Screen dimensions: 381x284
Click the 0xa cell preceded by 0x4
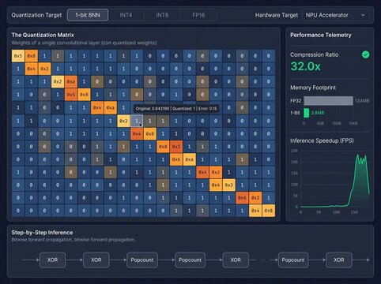click(x=110, y=108)
